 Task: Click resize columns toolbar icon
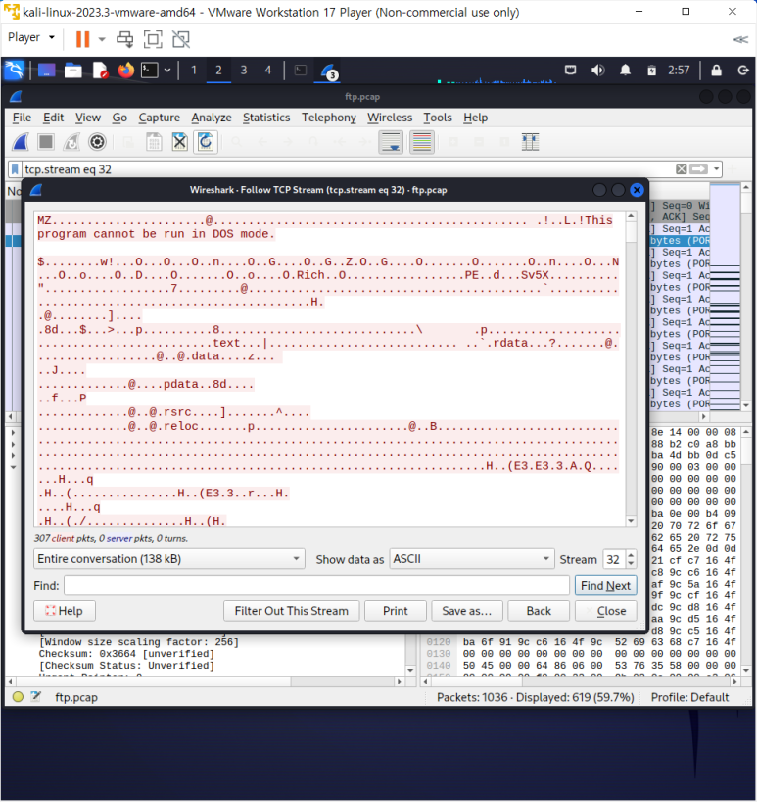point(530,142)
